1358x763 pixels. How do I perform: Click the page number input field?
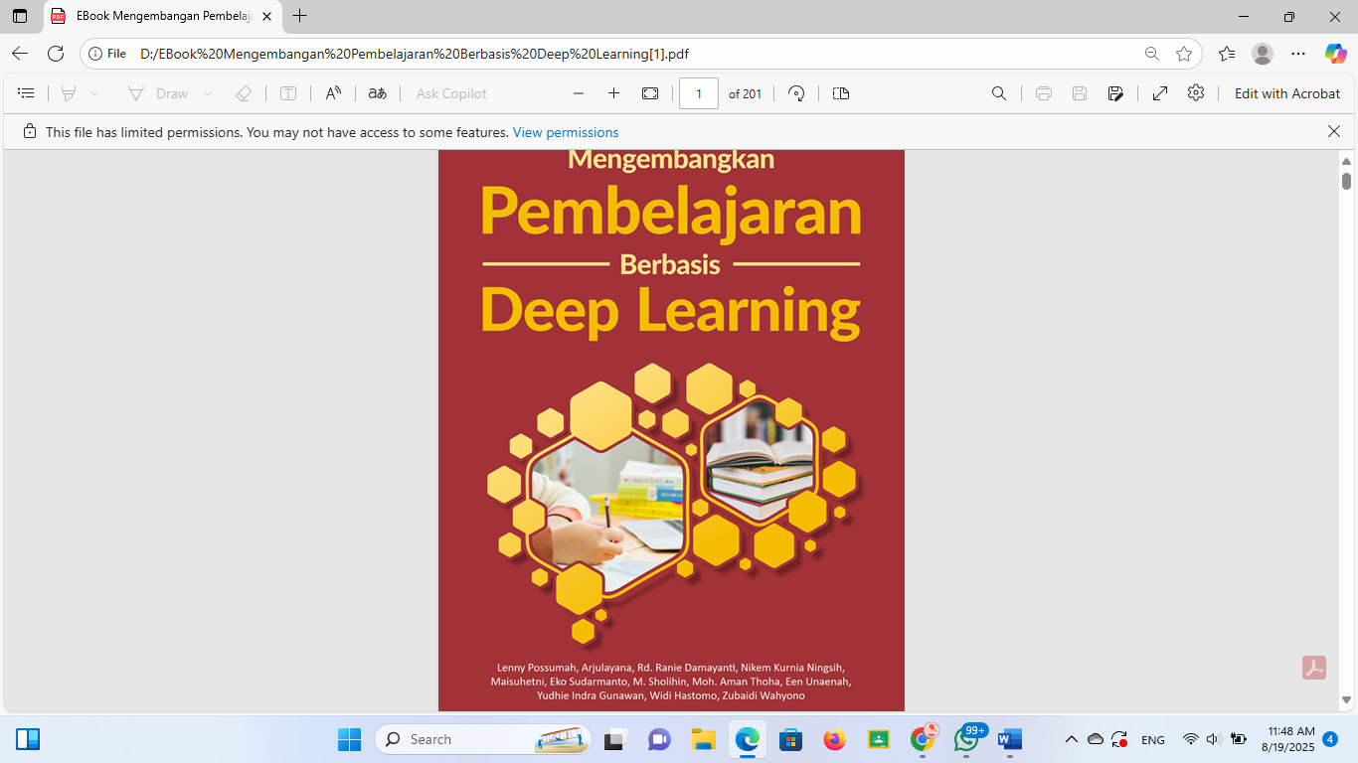point(699,93)
